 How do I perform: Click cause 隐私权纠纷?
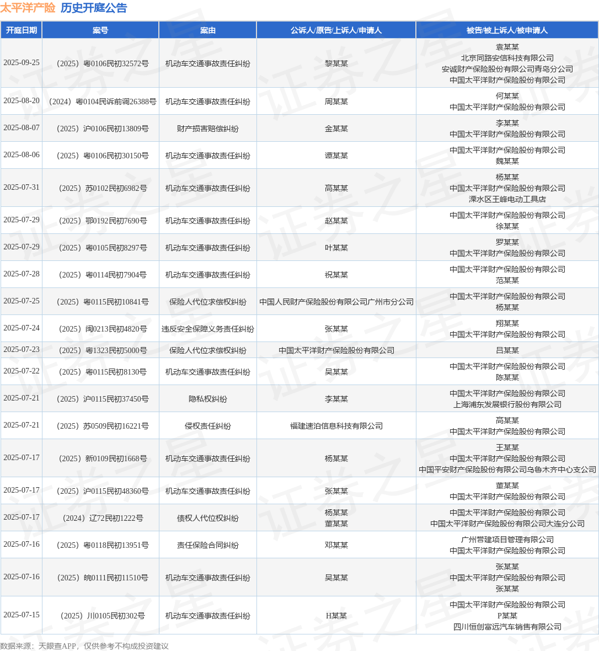[207, 399]
